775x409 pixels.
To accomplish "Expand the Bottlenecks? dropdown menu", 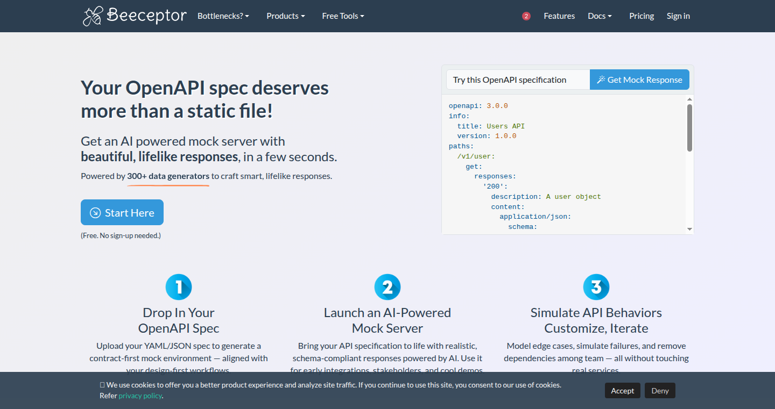I will (223, 16).
